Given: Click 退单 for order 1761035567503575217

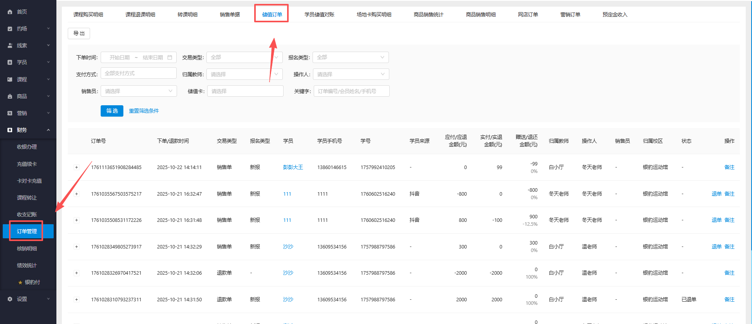Looking at the screenshot, I should point(716,194).
